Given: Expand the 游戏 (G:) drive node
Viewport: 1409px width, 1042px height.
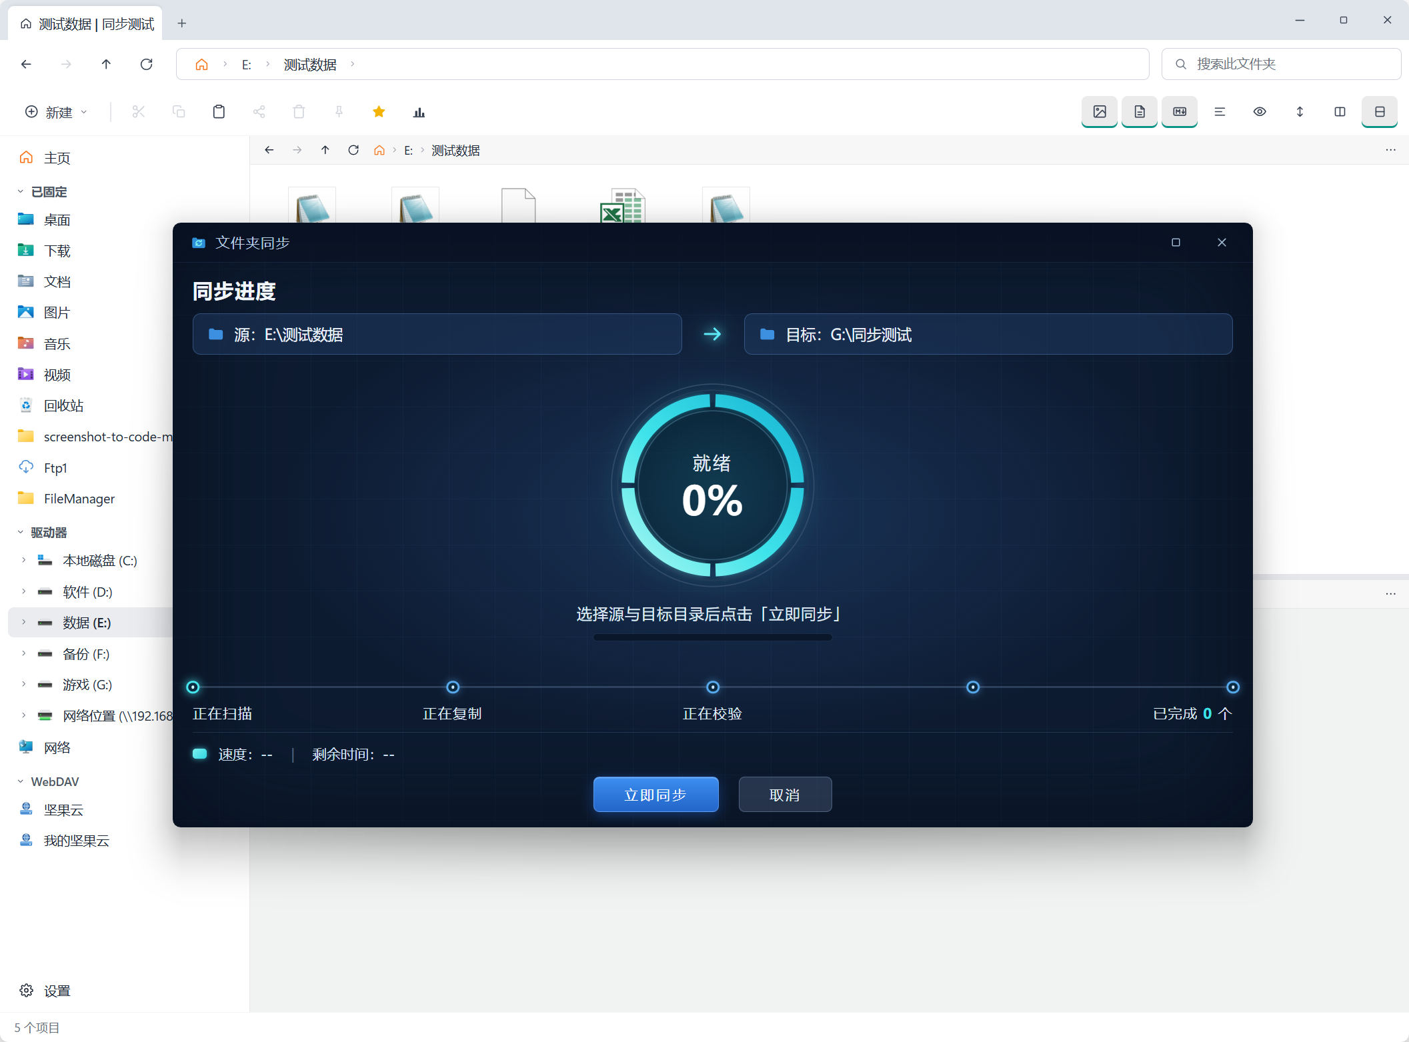Looking at the screenshot, I should coord(23,684).
